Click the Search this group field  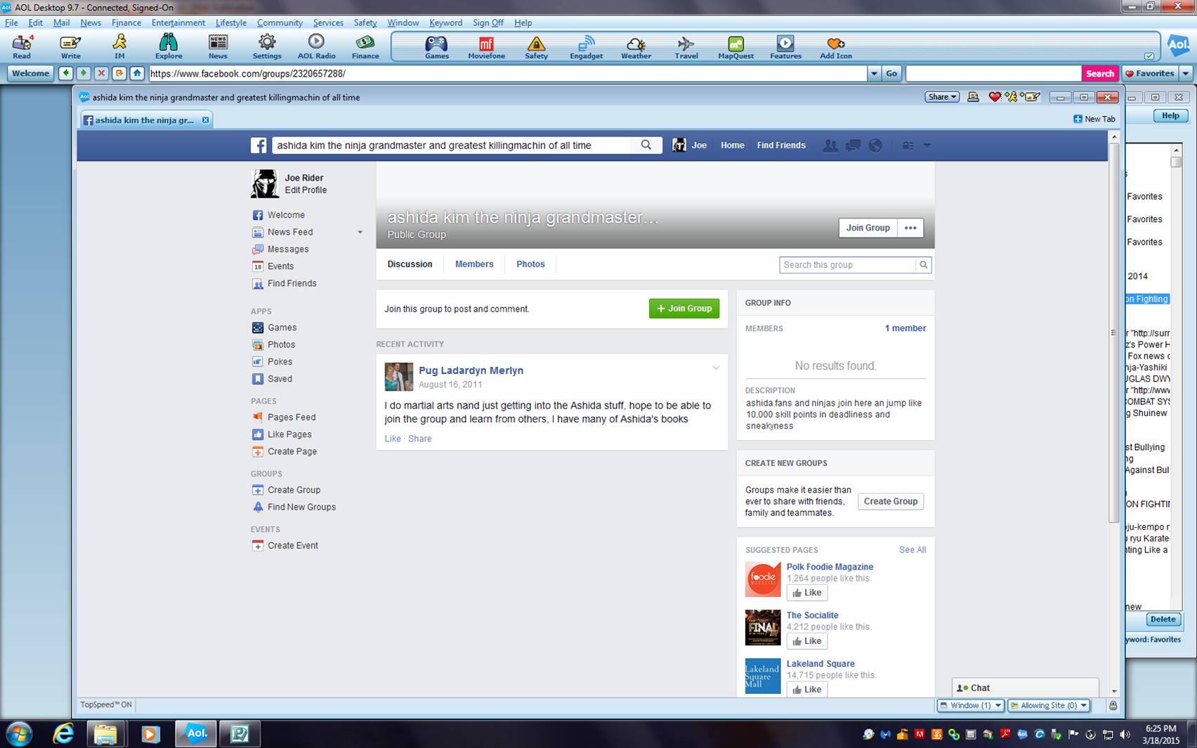point(848,265)
